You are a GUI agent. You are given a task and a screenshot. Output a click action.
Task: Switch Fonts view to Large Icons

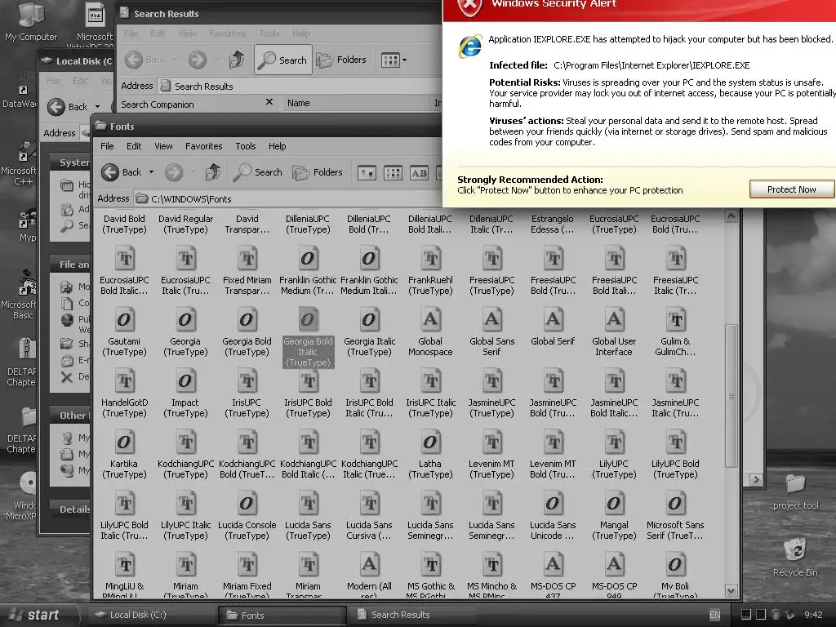[367, 173]
